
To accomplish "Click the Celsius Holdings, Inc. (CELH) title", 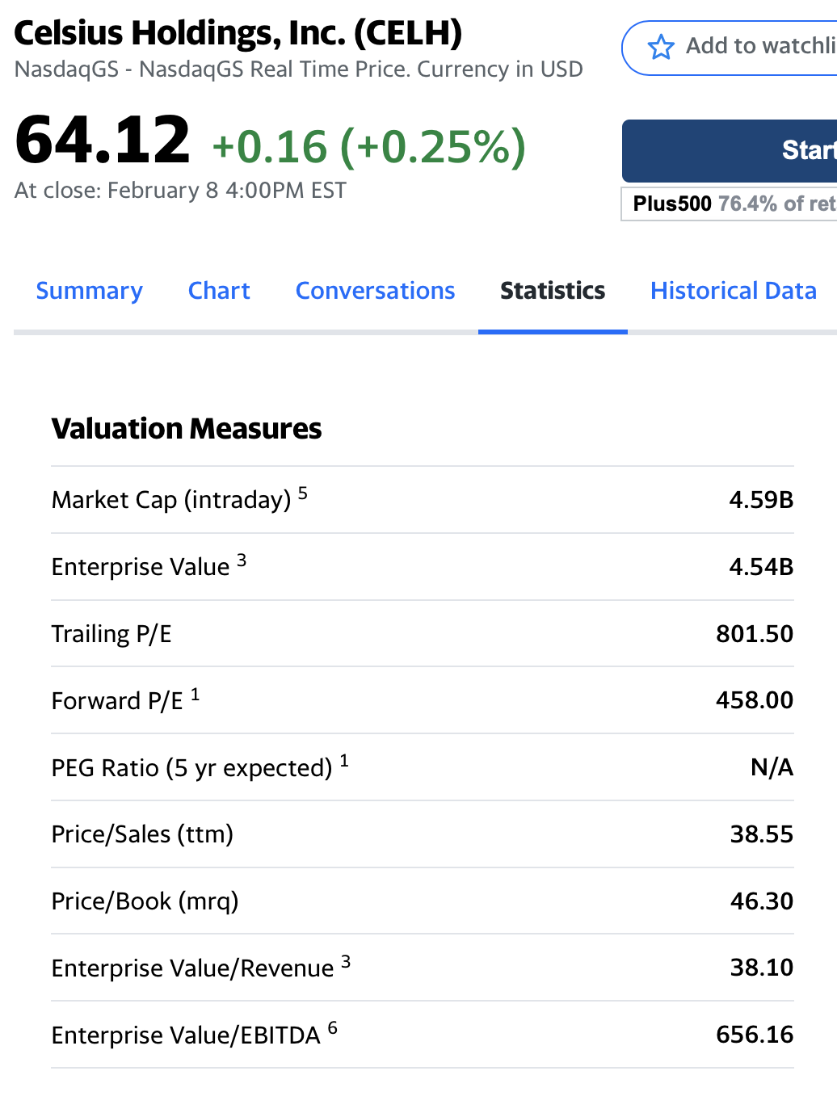I will [x=238, y=34].
